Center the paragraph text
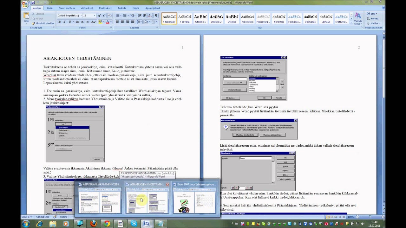Image resolution: width=406 pixels, height=228 pixels. click(122, 22)
